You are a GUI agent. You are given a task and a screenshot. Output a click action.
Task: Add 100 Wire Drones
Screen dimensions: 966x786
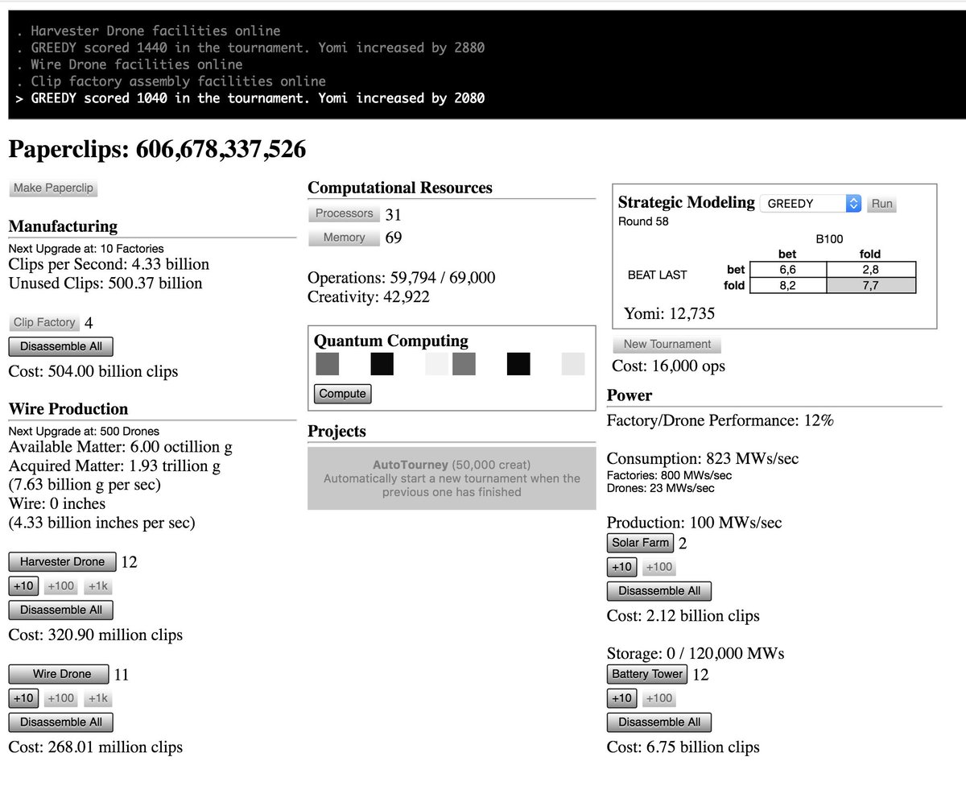[x=60, y=698]
